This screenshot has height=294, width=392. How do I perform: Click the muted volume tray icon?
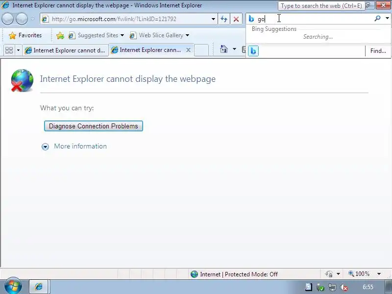[344, 288]
